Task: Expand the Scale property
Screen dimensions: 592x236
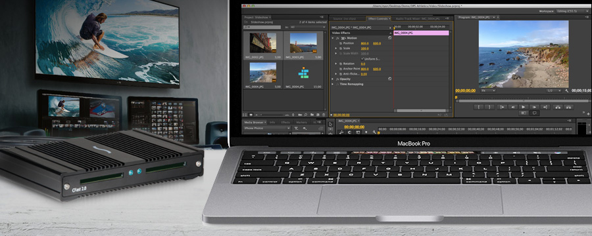Action: coord(335,48)
